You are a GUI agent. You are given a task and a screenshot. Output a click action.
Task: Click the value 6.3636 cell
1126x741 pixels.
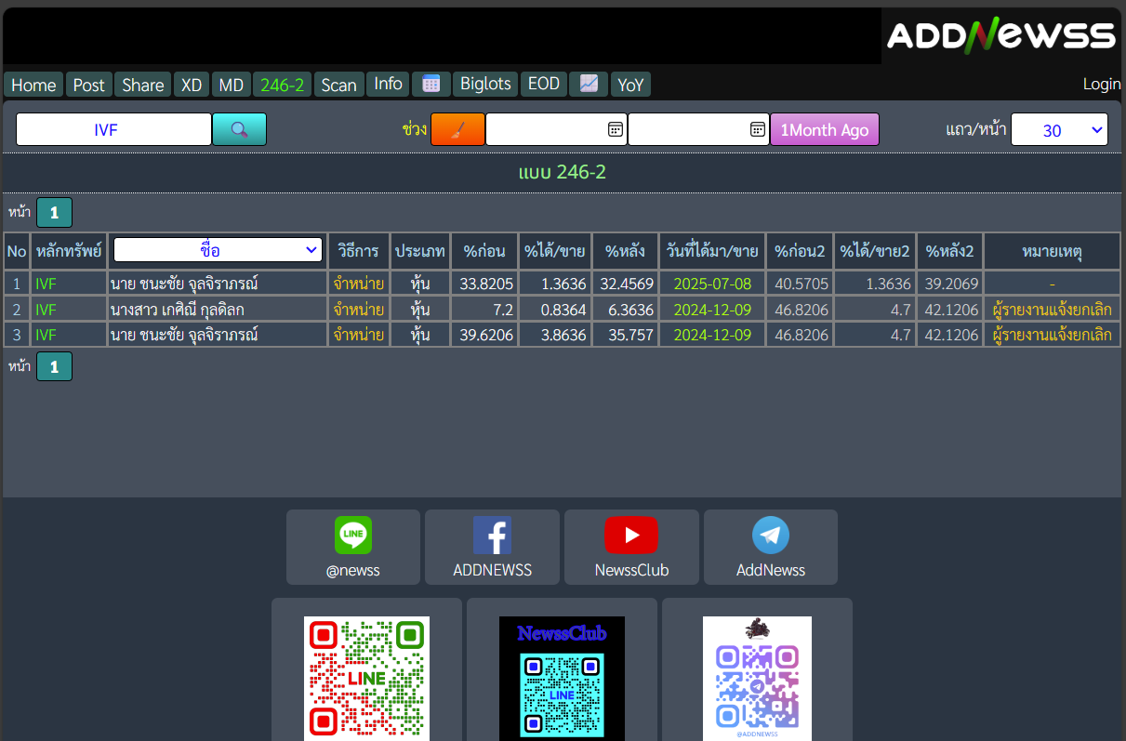coord(625,309)
